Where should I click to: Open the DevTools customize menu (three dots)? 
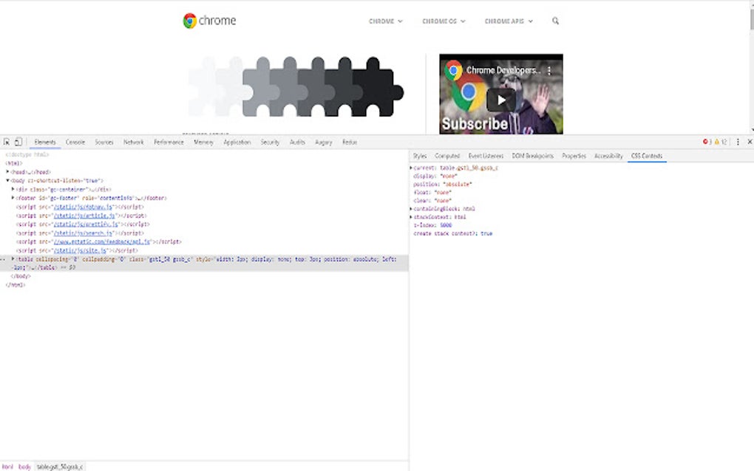coord(738,142)
